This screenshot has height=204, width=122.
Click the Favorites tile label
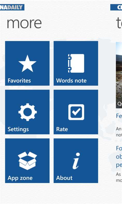point(19,81)
